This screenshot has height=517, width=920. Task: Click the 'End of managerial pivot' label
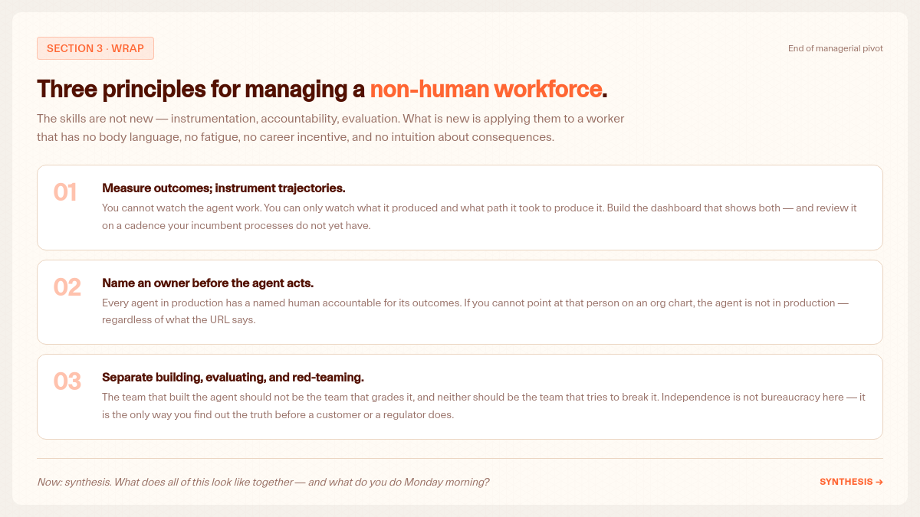click(836, 48)
